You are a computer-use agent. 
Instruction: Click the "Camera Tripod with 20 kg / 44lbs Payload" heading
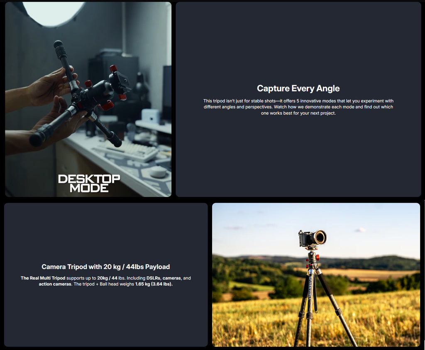(x=105, y=267)
